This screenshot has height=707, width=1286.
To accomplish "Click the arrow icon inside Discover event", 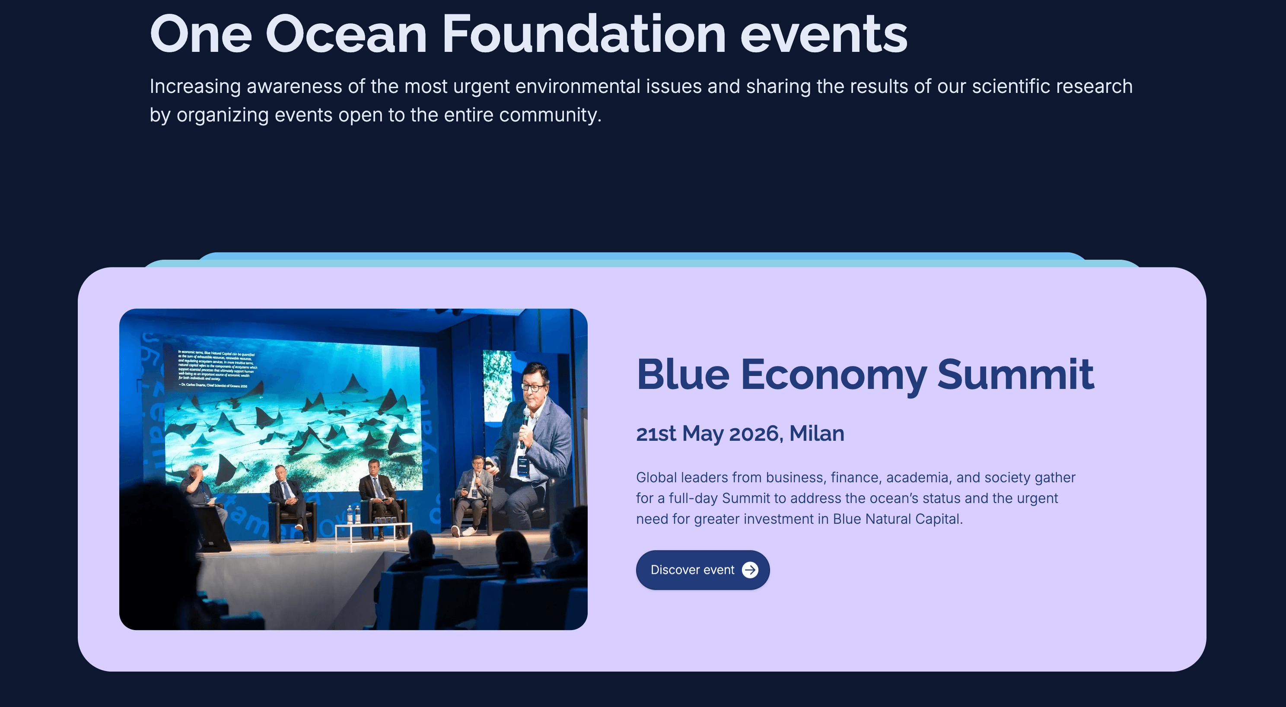I will 750,570.
